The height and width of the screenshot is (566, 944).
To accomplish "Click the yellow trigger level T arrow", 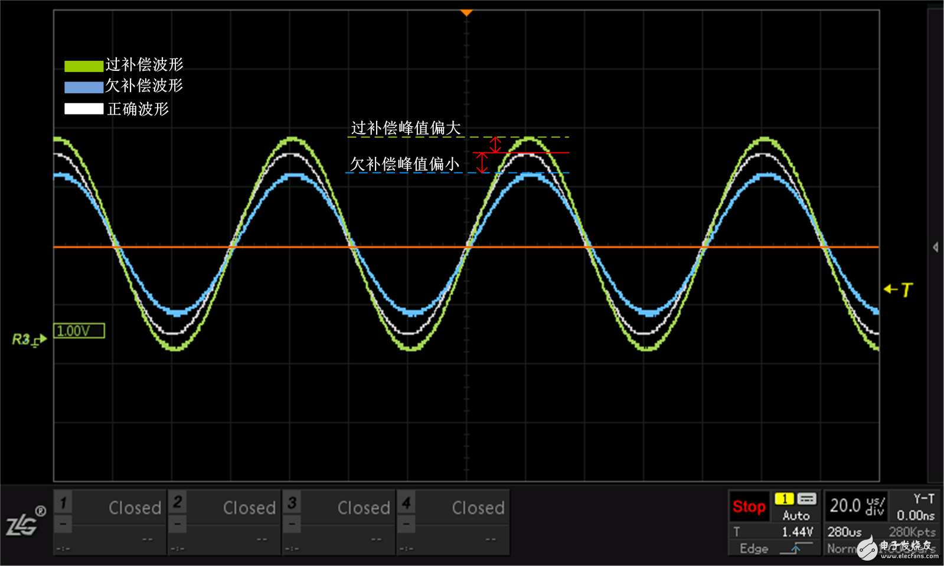I will tap(898, 289).
